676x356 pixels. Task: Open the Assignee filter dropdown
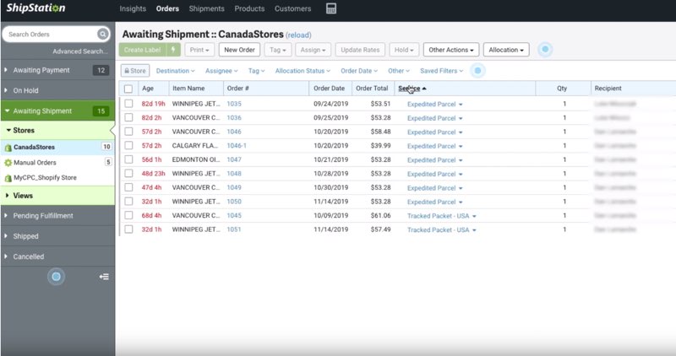(x=221, y=71)
